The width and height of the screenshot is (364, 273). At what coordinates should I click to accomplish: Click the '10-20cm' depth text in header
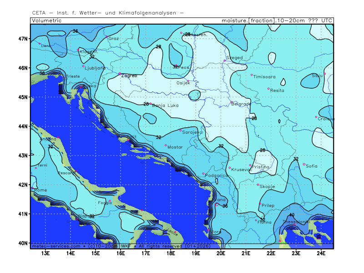[290, 20]
